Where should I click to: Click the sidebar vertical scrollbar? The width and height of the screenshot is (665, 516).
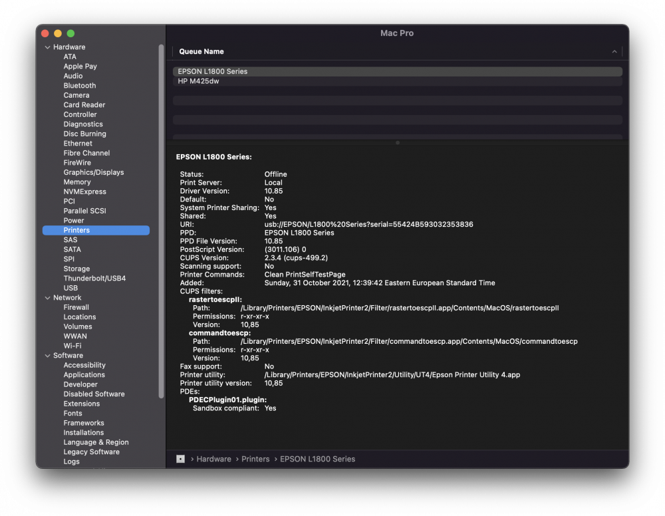161,221
